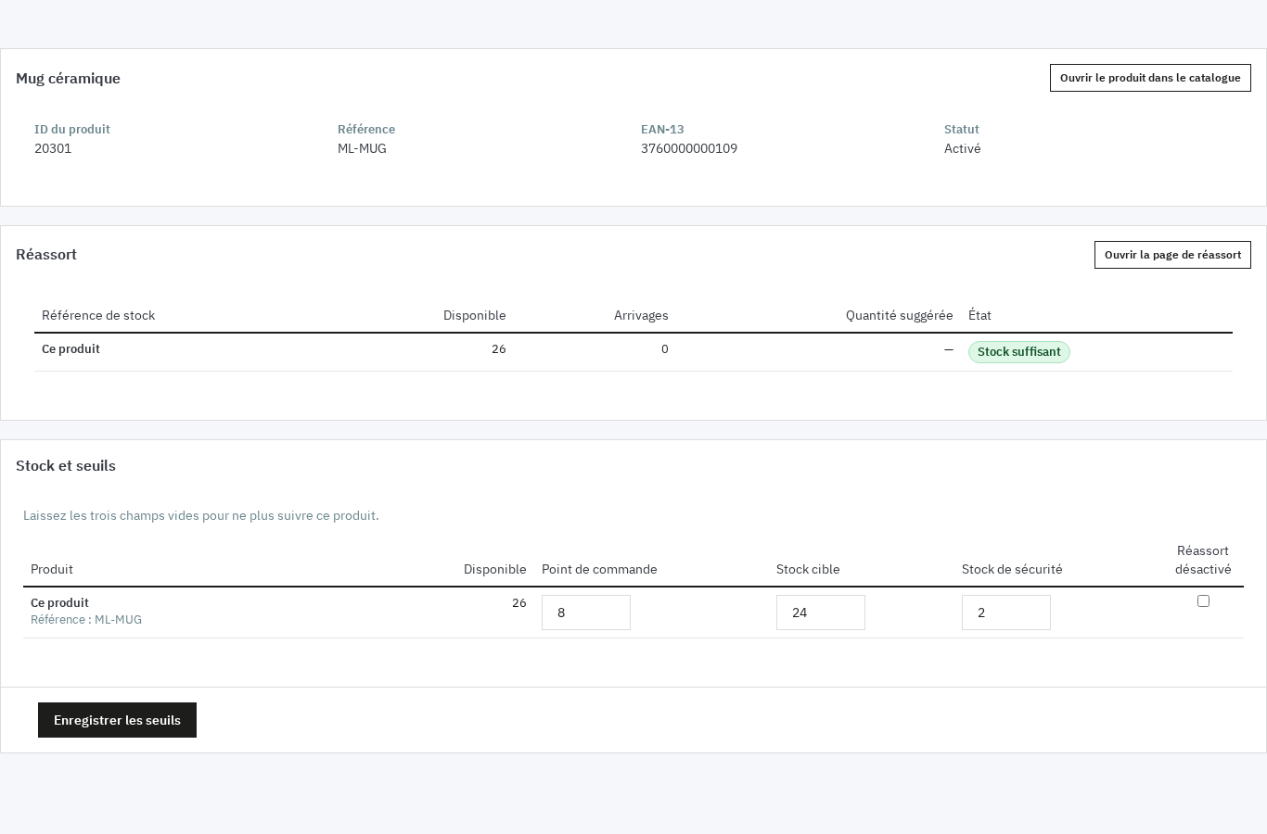
Task: Click the 'Laissez les trois champs vides' hint
Action: coord(201,515)
